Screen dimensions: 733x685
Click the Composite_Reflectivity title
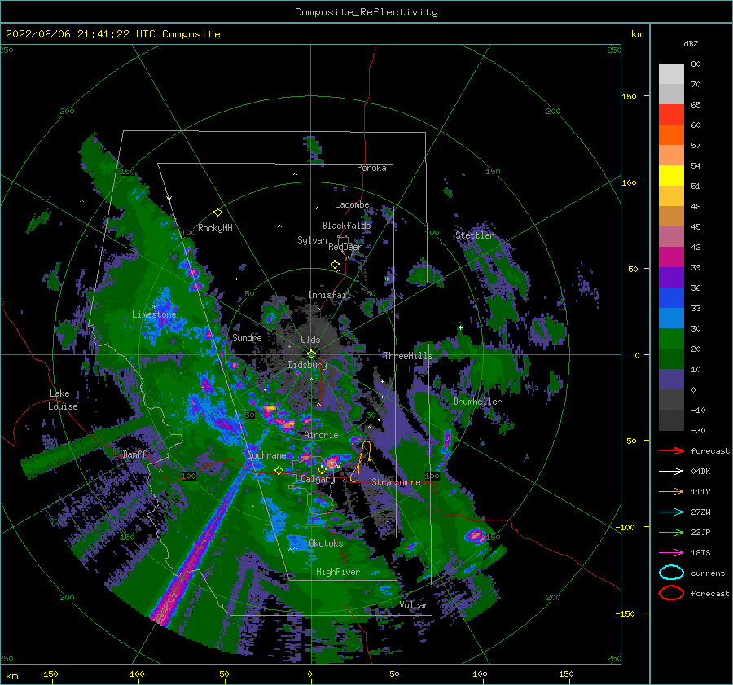[366, 12]
